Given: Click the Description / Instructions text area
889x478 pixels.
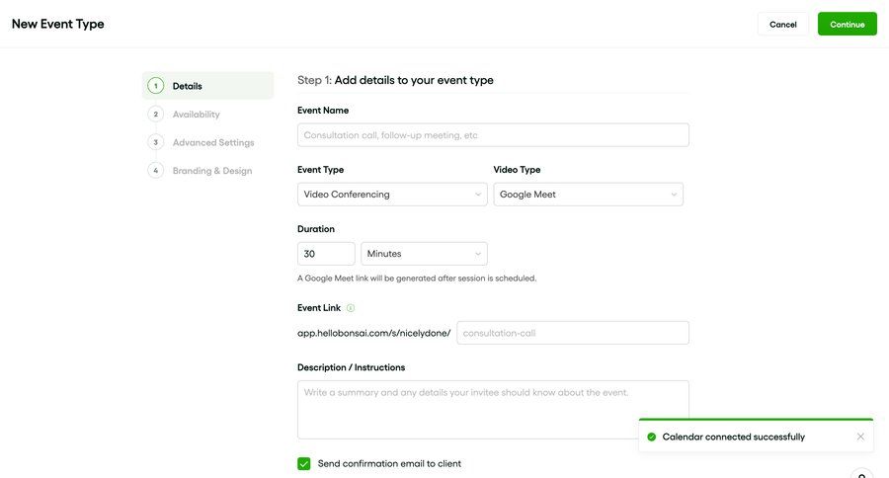Looking at the screenshot, I should (493, 410).
